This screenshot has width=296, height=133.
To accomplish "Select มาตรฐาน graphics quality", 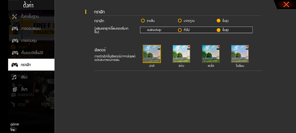I will (180, 21).
